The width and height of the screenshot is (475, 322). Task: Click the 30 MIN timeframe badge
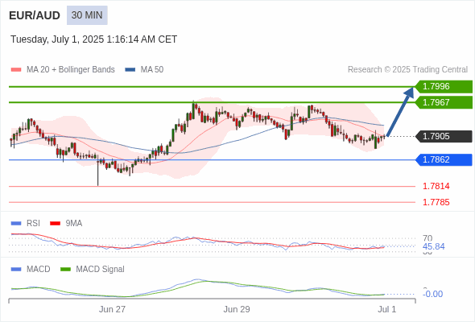87,15
